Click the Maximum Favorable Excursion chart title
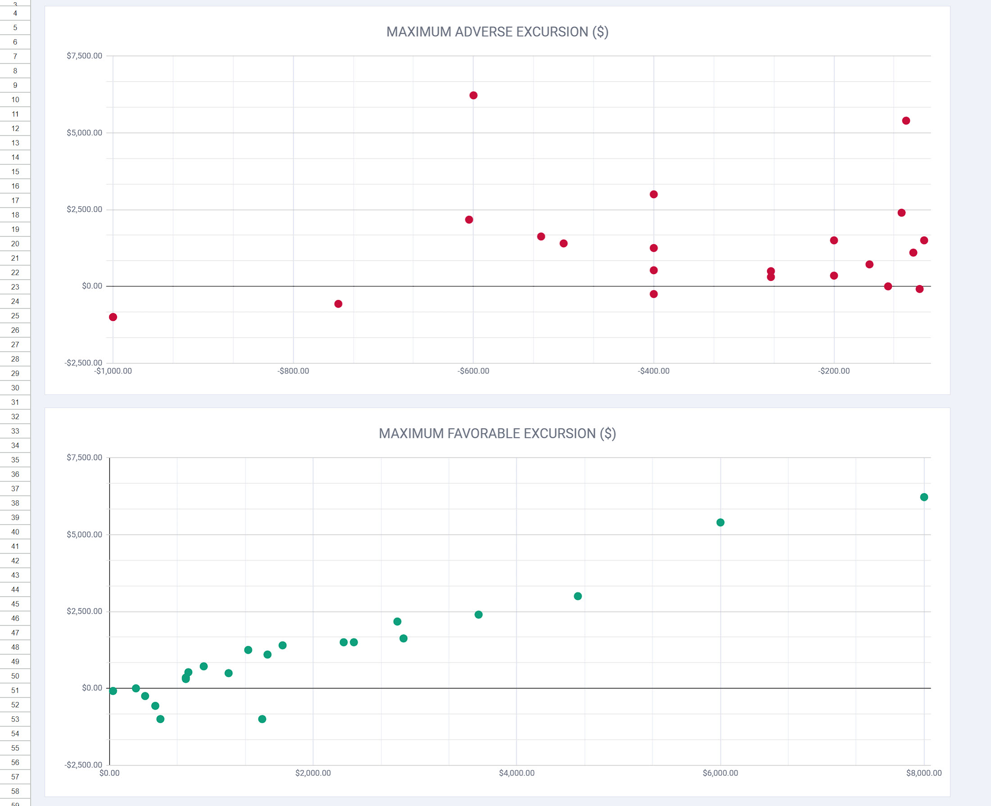Screen dimensions: 991x806 (497, 433)
